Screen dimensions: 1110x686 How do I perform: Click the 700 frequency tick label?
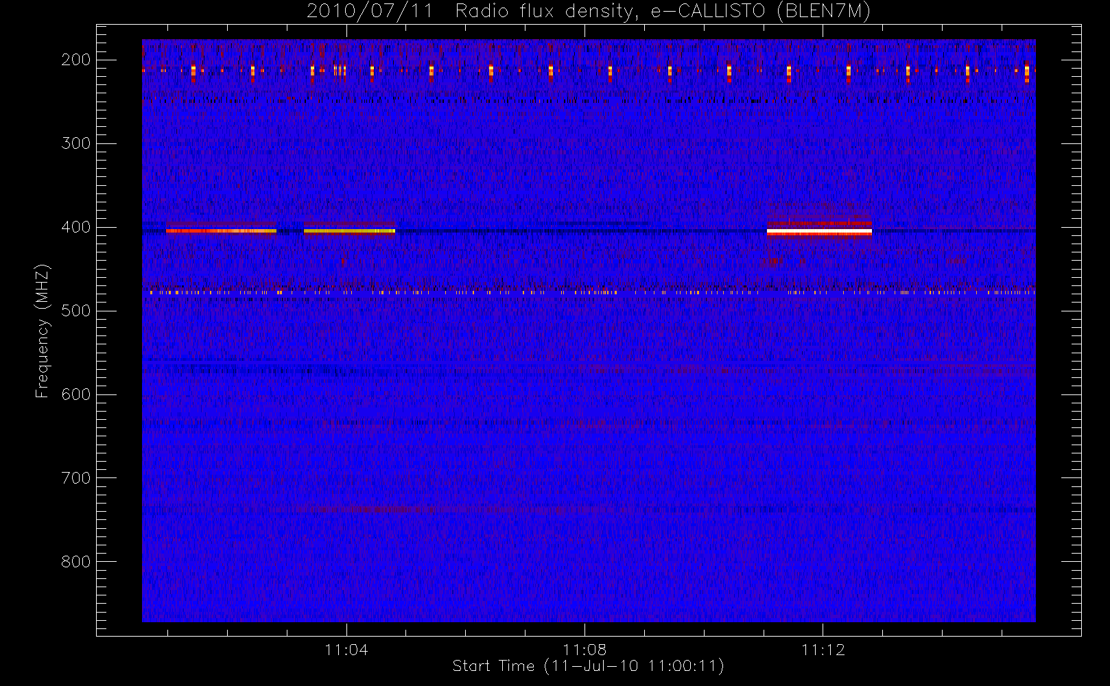[x=75, y=478]
